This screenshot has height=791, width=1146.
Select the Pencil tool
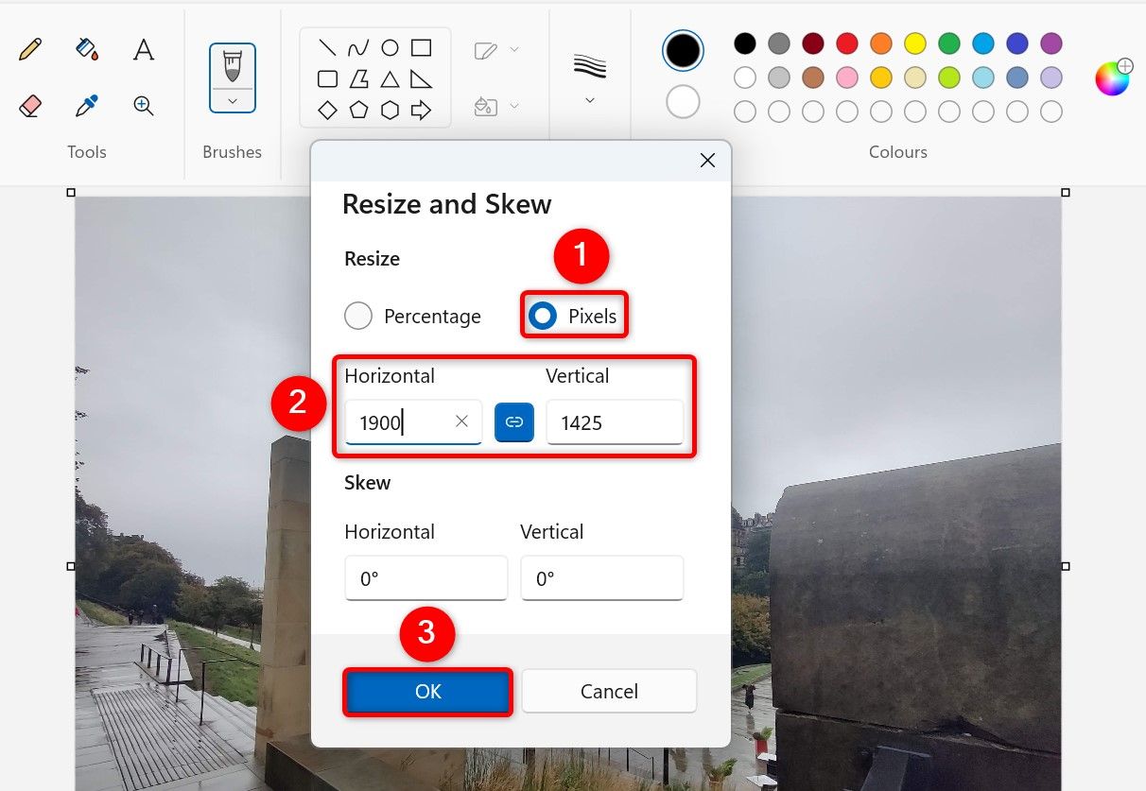click(29, 48)
